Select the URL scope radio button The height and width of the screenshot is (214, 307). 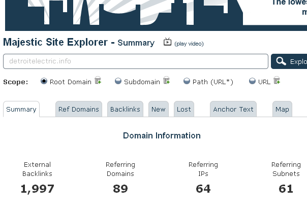click(252, 81)
